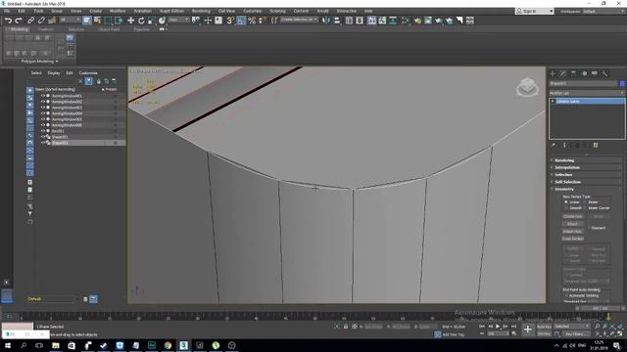Click the Create Line button
Screen dimensions: 627x352
(572, 216)
